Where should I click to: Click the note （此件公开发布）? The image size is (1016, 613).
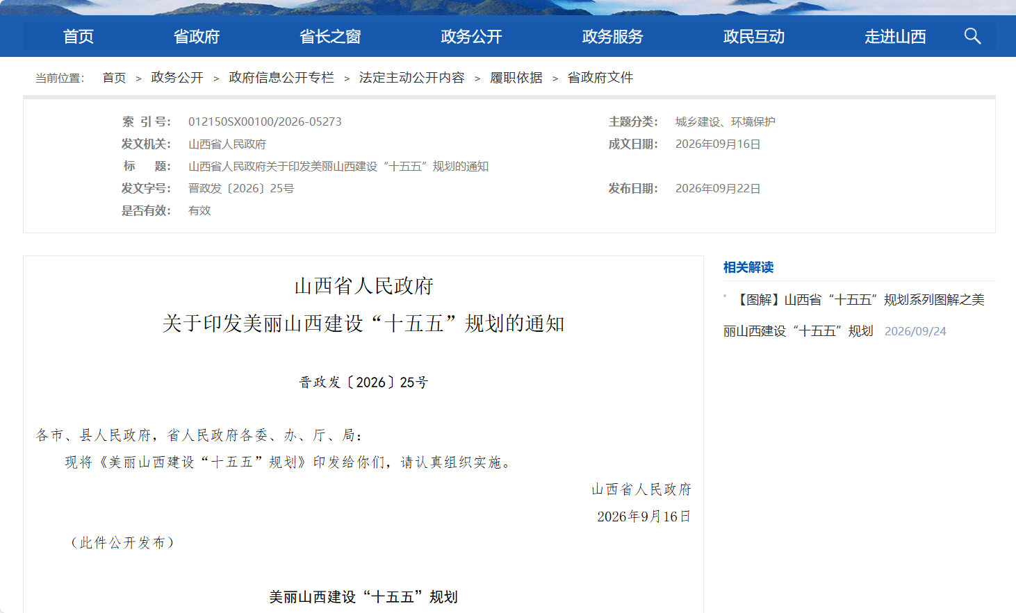pos(123,543)
